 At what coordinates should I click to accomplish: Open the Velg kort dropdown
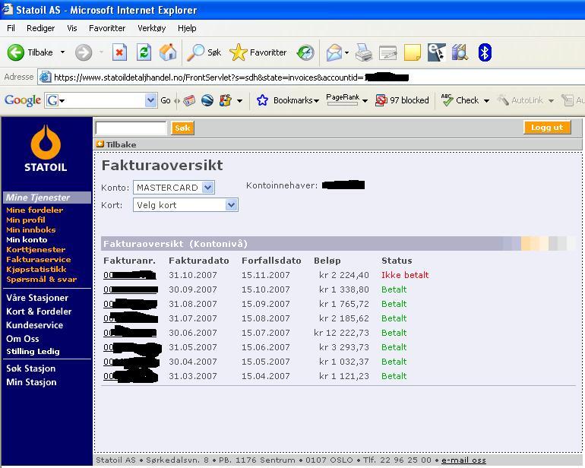[x=231, y=205]
